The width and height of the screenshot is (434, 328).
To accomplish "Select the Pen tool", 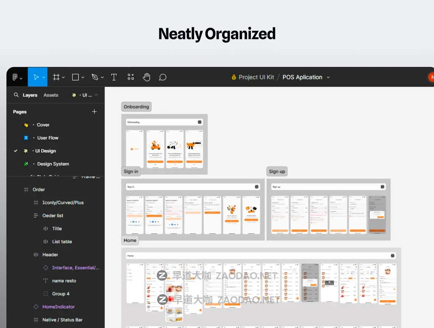I will (95, 77).
